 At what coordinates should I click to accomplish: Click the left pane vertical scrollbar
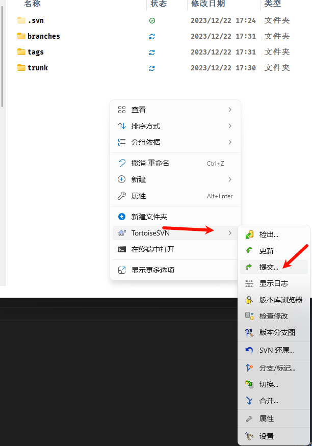coord(2,56)
